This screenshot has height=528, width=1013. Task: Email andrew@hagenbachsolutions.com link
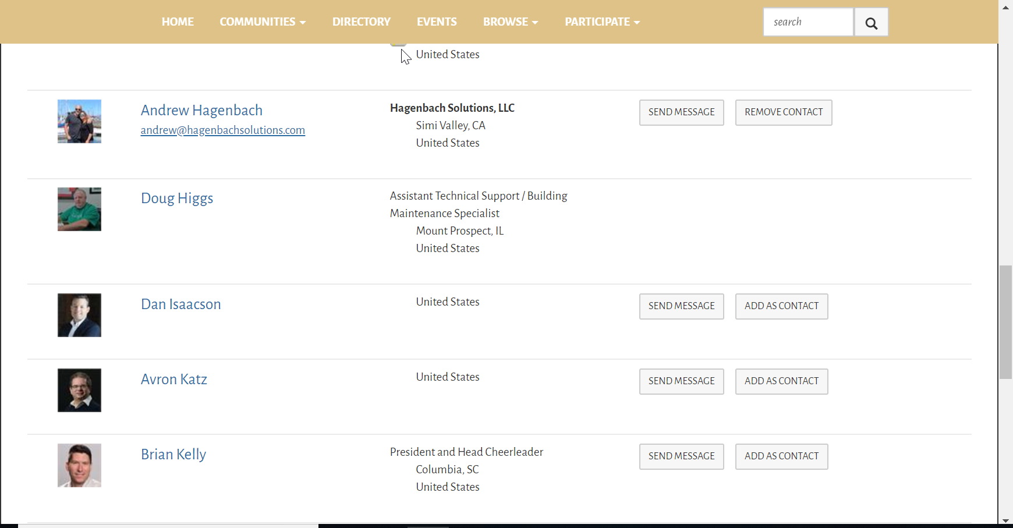[223, 130]
